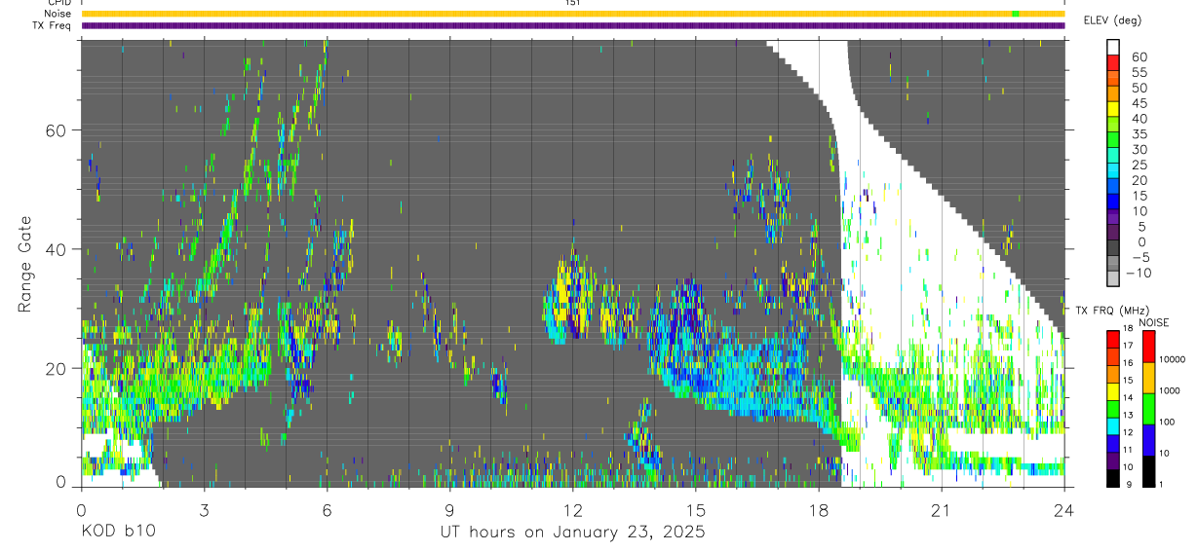This screenshot has width=1197, height=552.
Task: Click the '9' label on TX FRQ legend
Action: tap(1129, 484)
